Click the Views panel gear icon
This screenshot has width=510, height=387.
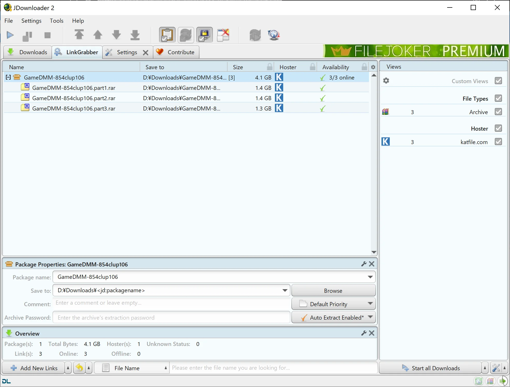386,80
